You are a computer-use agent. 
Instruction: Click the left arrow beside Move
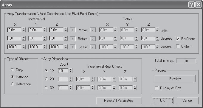[73, 30]
